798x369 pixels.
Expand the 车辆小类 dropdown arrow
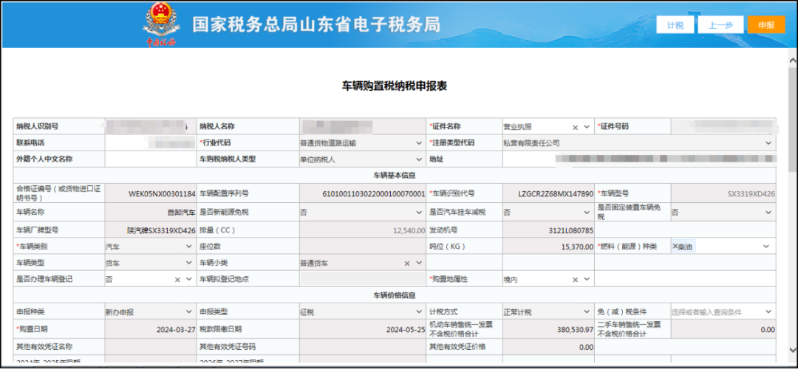coord(419,263)
